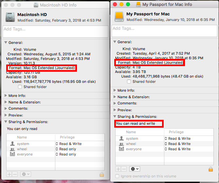Collapse Sharing & Permissions in My Passport window
The width and height of the screenshot is (219, 183).
pos(115,116)
